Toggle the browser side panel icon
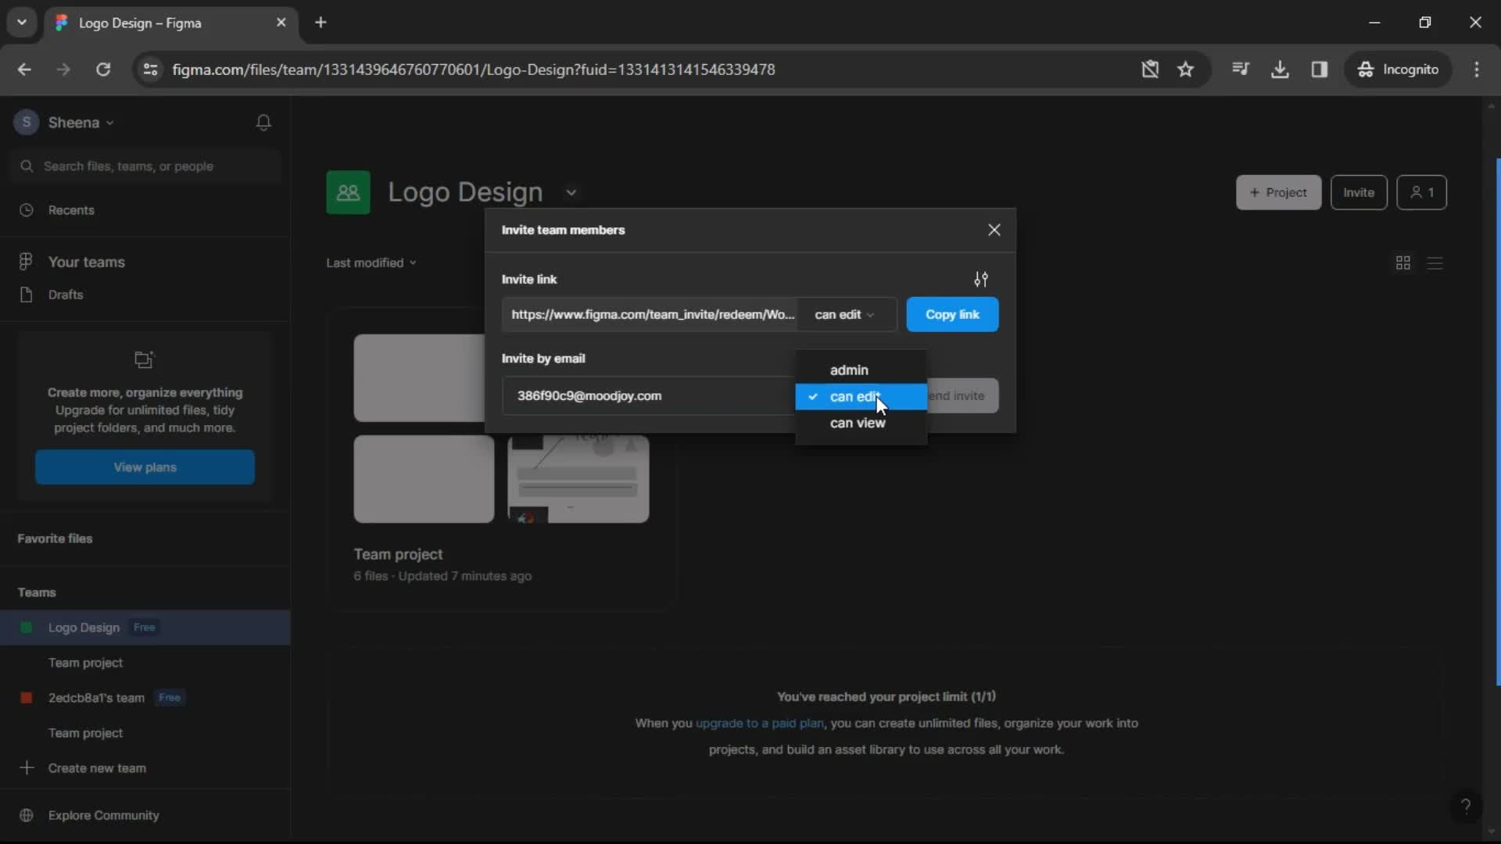Screen dimensions: 1501x844 [1320, 70]
